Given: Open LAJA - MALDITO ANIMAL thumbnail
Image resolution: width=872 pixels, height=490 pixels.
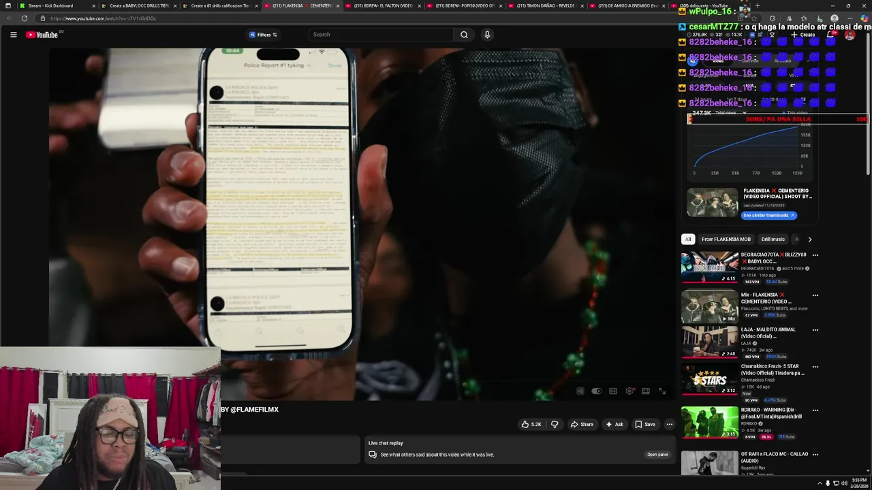Looking at the screenshot, I should (710, 342).
